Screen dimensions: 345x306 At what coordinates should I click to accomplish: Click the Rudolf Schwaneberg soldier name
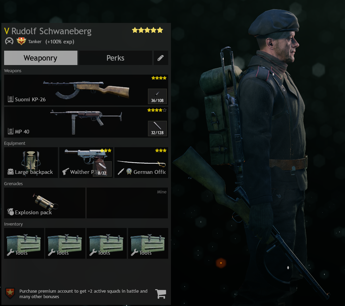(x=51, y=31)
